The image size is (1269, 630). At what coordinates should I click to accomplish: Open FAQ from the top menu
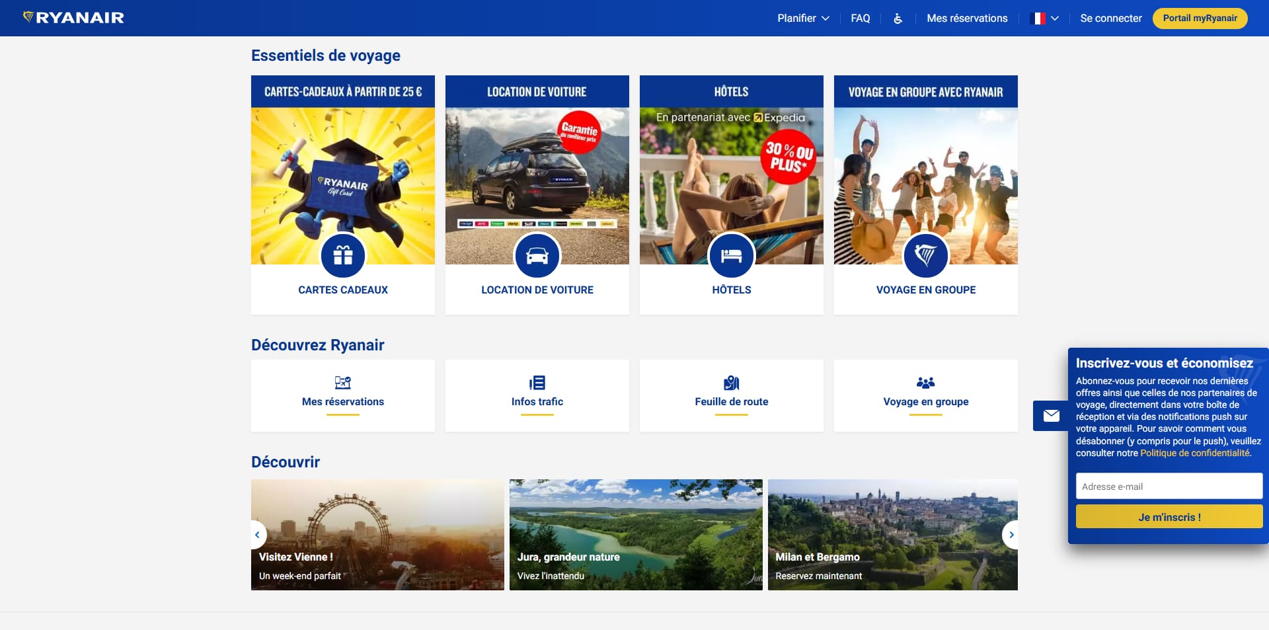click(861, 19)
